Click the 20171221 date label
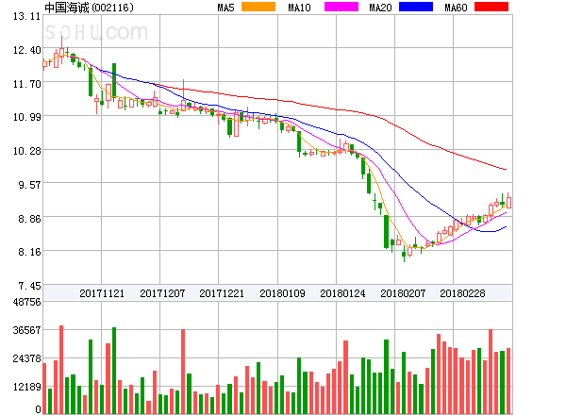This screenshot has height=415, width=566. tap(222, 293)
